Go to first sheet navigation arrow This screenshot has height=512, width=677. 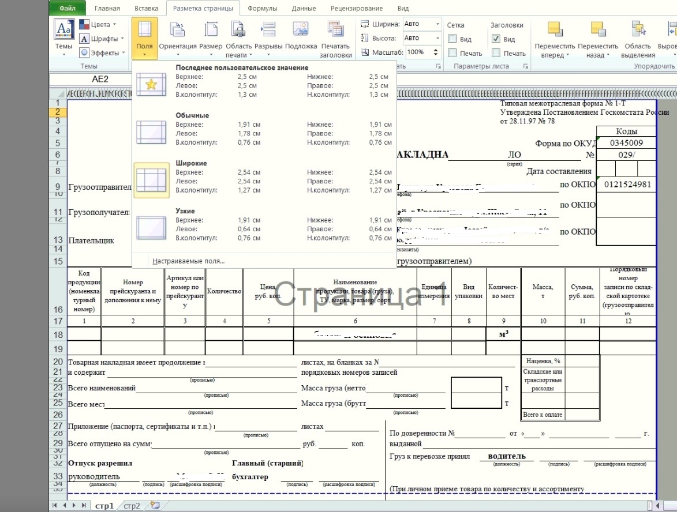click(54, 505)
